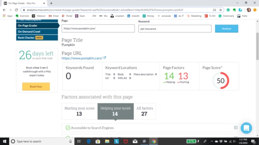Screen dimensions: 259x145
Task: Open the Microsoft Edge taskbar icon
Action: point(89,141)
